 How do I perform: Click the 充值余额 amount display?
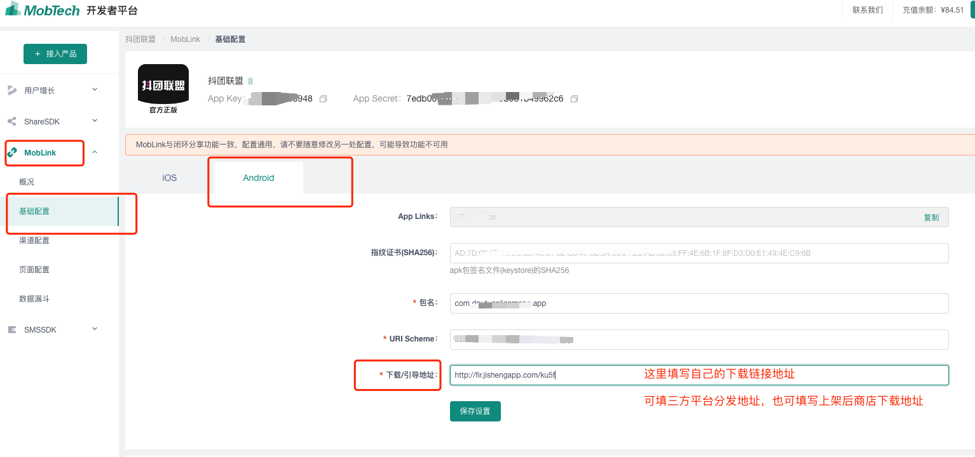(933, 10)
